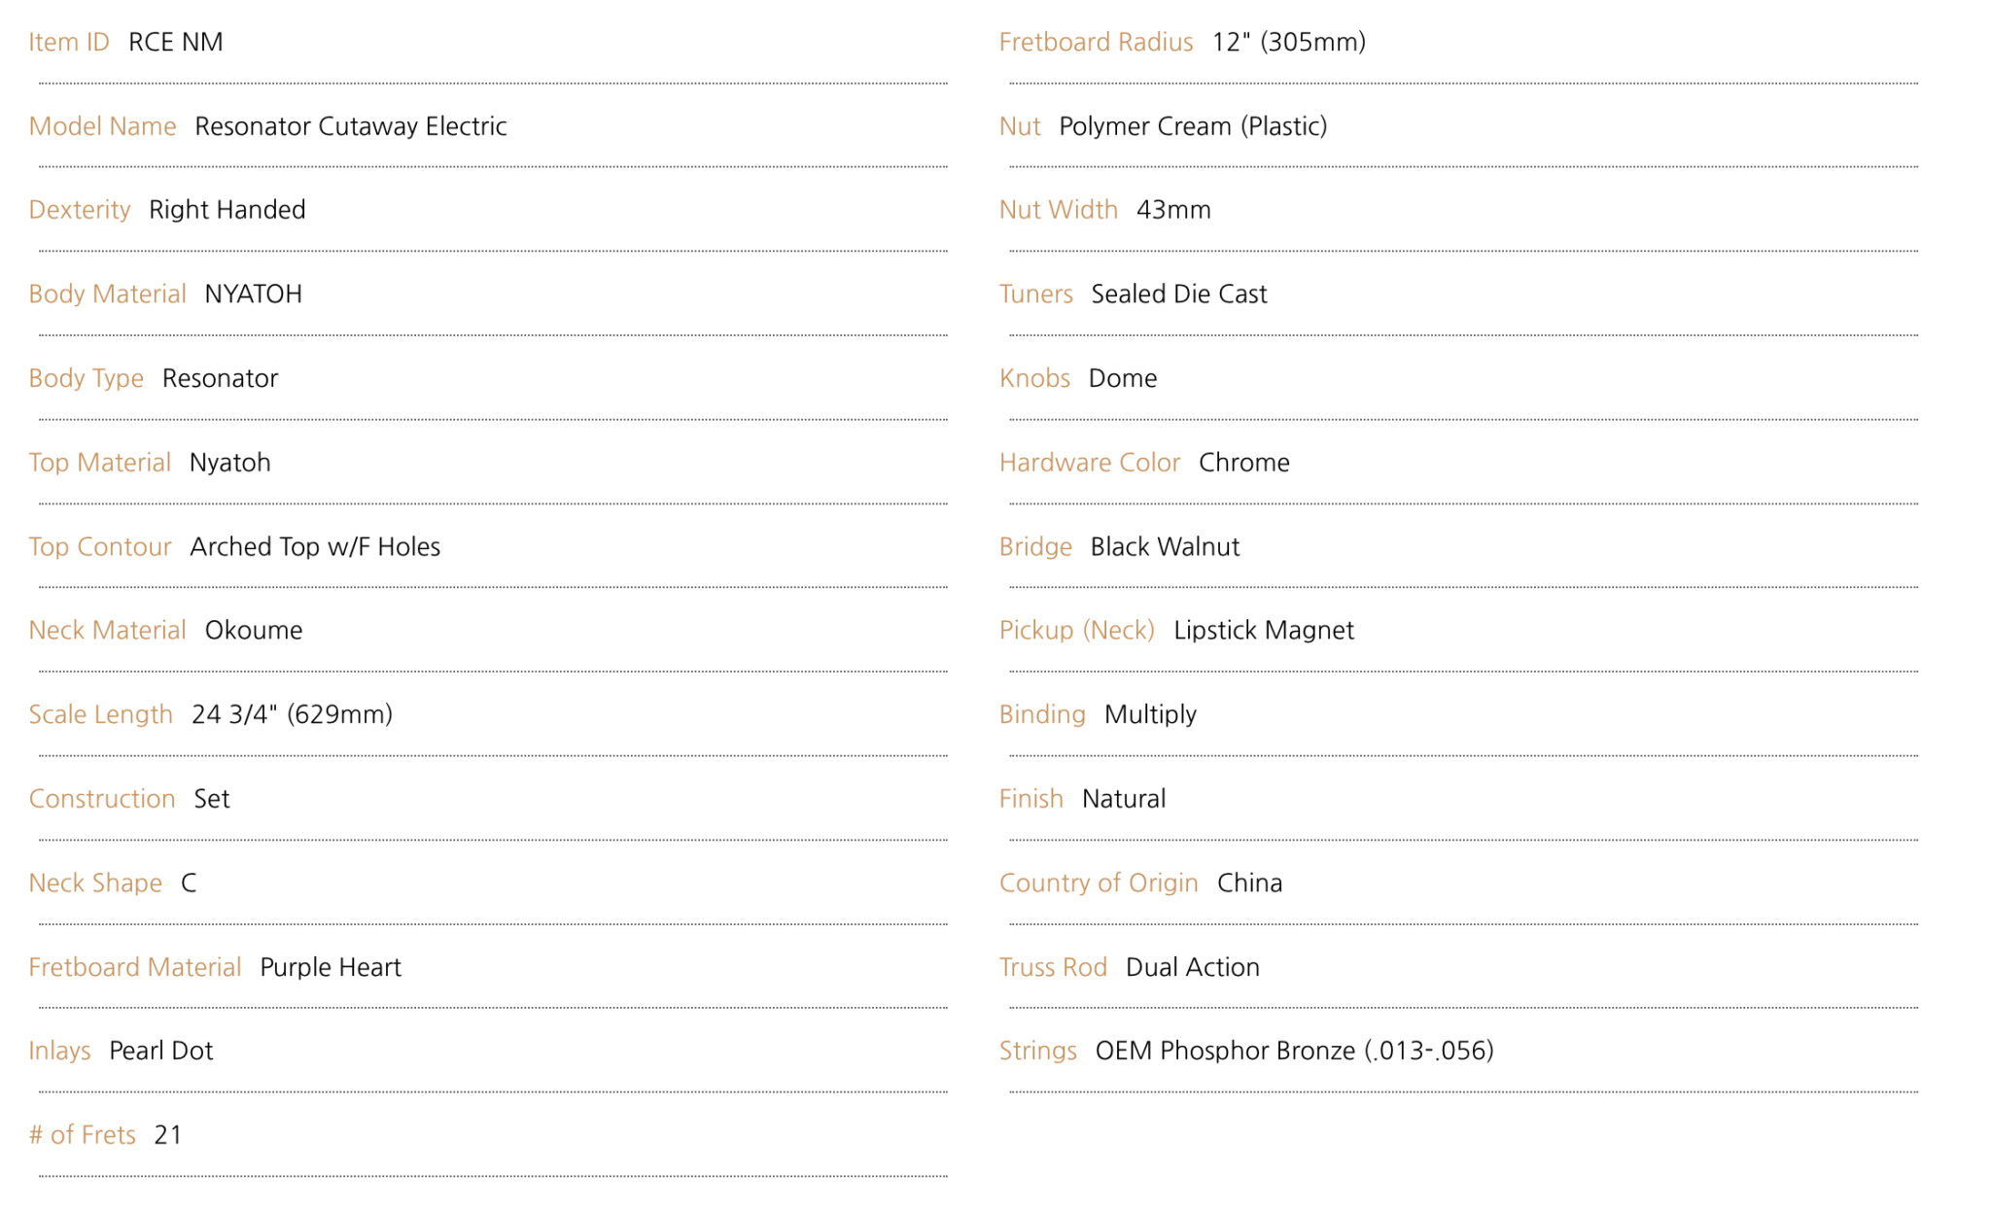Select the Resonator Cutaway Electric model name
Image resolution: width=1991 pixels, height=1210 pixels.
coord(350,126)
